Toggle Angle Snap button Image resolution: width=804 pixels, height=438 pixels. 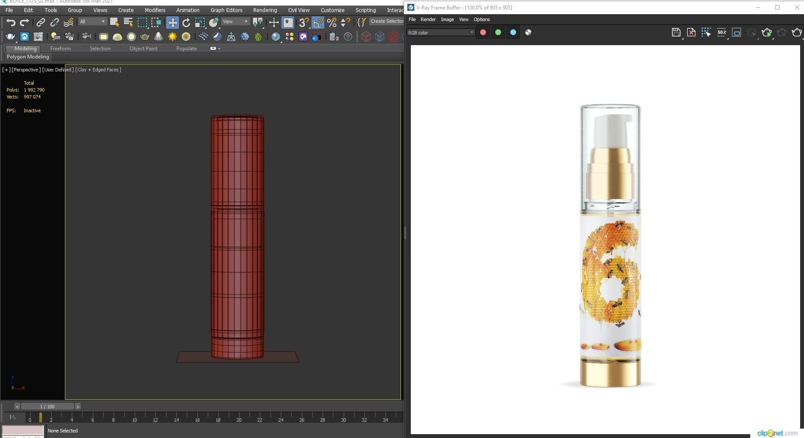[x=318, y=22]
